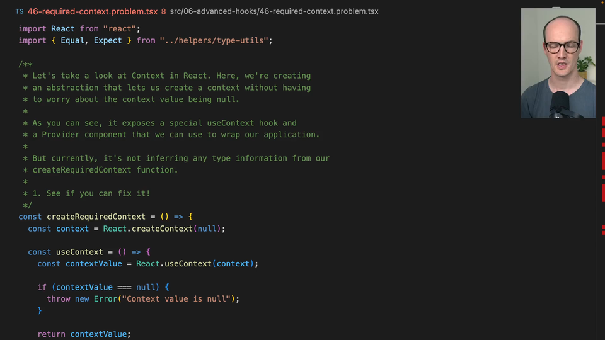Click the error count 8 beside the tab name

tap(164, 11)
